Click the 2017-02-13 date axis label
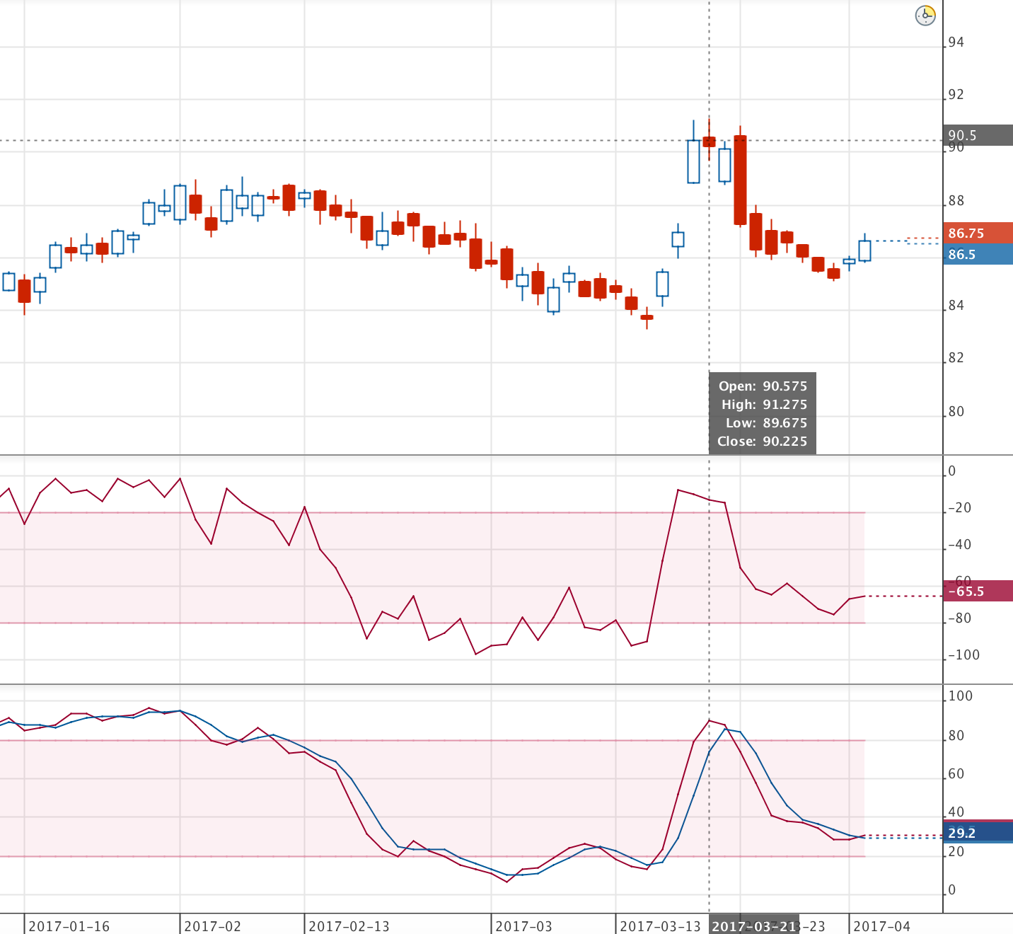This screenshot has width=1013, height=934. click(349, 926)
